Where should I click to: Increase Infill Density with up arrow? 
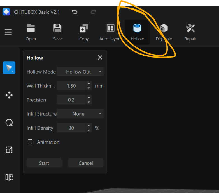89,126
